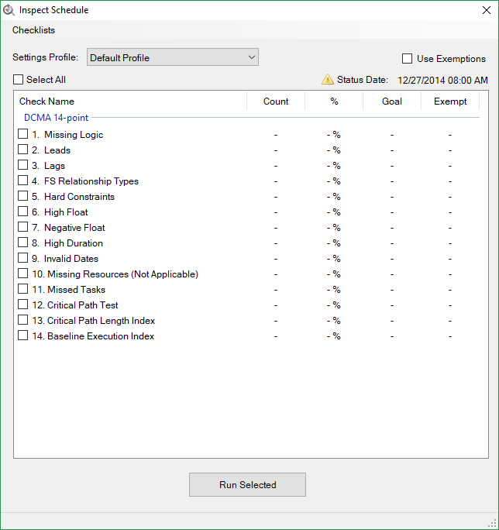Toggle the Critical Path Test checkbox
This screenshot has height=530, width=499.
[x=23, y=305]
